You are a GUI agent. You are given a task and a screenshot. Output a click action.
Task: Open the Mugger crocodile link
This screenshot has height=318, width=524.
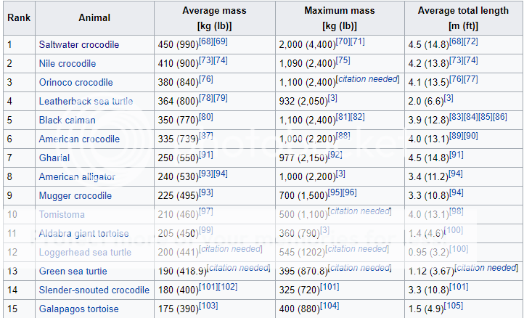(x=75, y=195)
